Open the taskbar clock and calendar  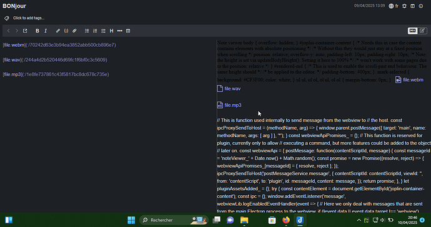click(408, 220)
